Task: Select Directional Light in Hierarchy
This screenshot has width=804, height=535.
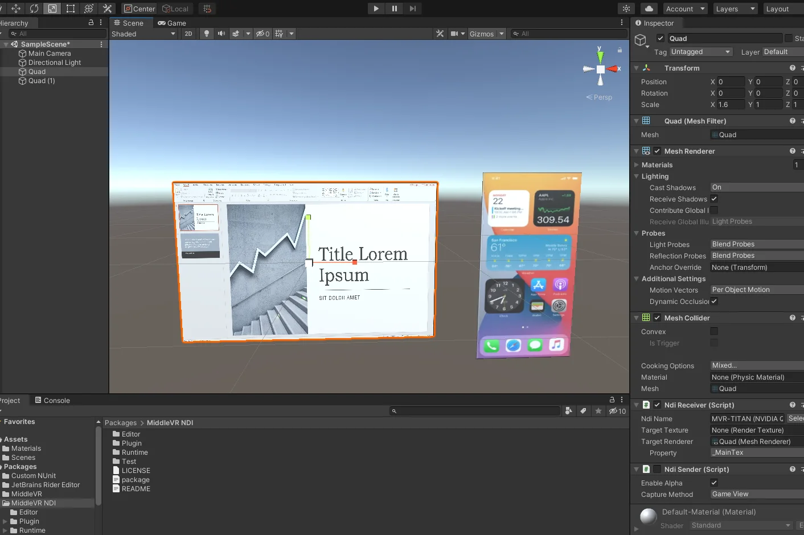Action: pos(55,63)
